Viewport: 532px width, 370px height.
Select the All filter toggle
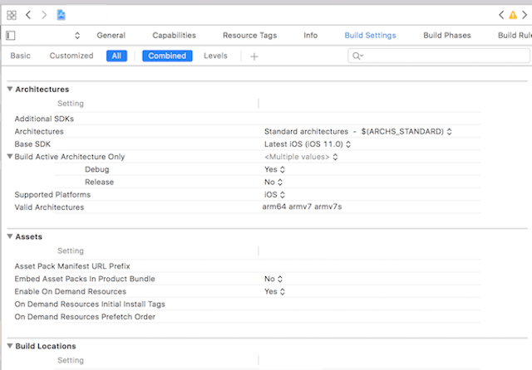(116, 56)
